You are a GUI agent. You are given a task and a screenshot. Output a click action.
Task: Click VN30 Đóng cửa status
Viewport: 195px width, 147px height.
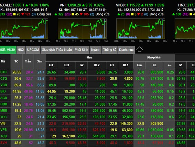[156, 14]
